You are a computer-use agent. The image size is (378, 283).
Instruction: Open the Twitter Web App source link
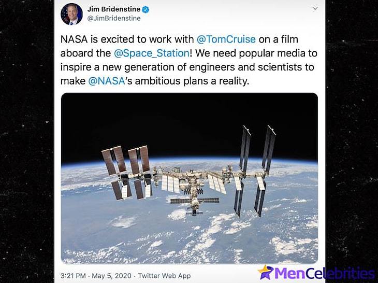164,276
